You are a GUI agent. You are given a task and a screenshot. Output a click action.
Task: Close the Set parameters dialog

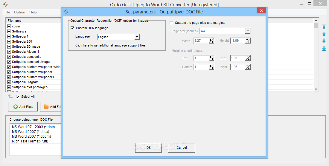pyautogui.click(x=261, y=11)
